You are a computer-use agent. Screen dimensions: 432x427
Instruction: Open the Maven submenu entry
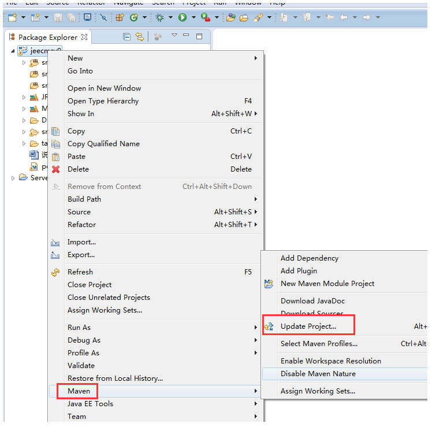(x=79, y=391)
